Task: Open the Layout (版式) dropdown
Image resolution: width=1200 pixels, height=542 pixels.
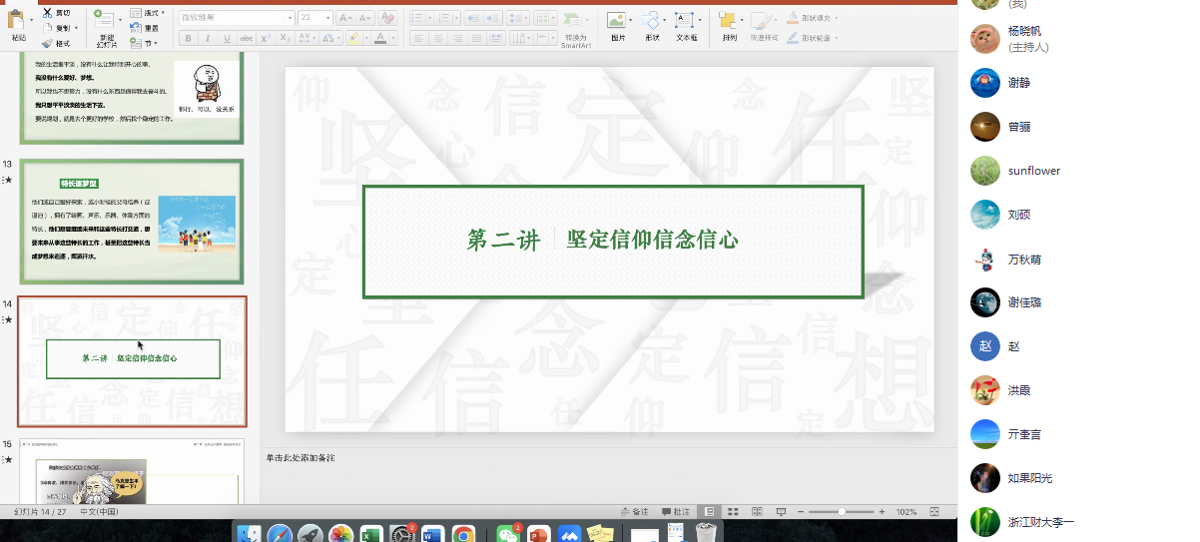Action: tap(151, 13)
